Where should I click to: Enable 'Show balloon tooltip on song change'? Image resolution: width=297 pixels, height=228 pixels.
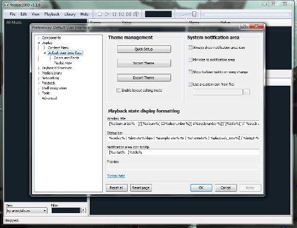coord(190,72)
